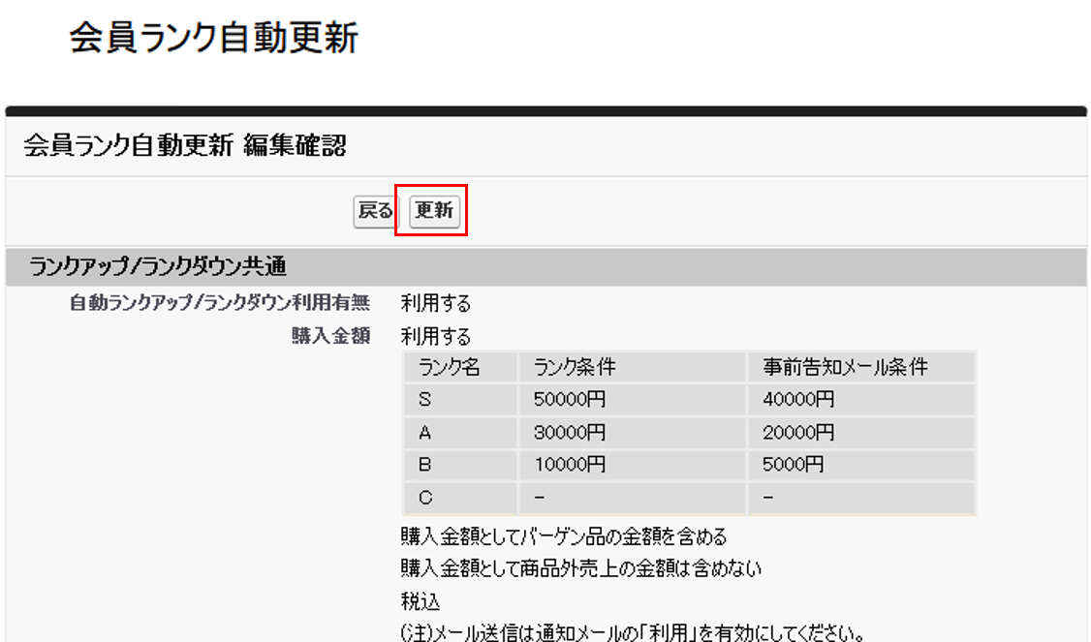This screenshot has height=642, width=1091.
Task: Select the rank A cell
Action: [x=425, y=432]
